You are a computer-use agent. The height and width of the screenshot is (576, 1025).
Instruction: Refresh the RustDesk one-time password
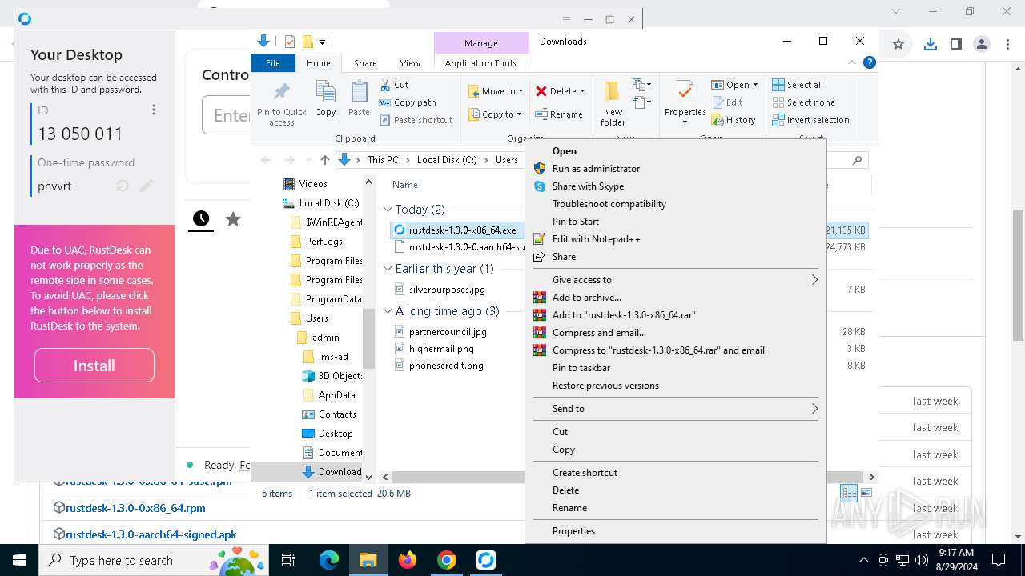[x=123, y=186]
